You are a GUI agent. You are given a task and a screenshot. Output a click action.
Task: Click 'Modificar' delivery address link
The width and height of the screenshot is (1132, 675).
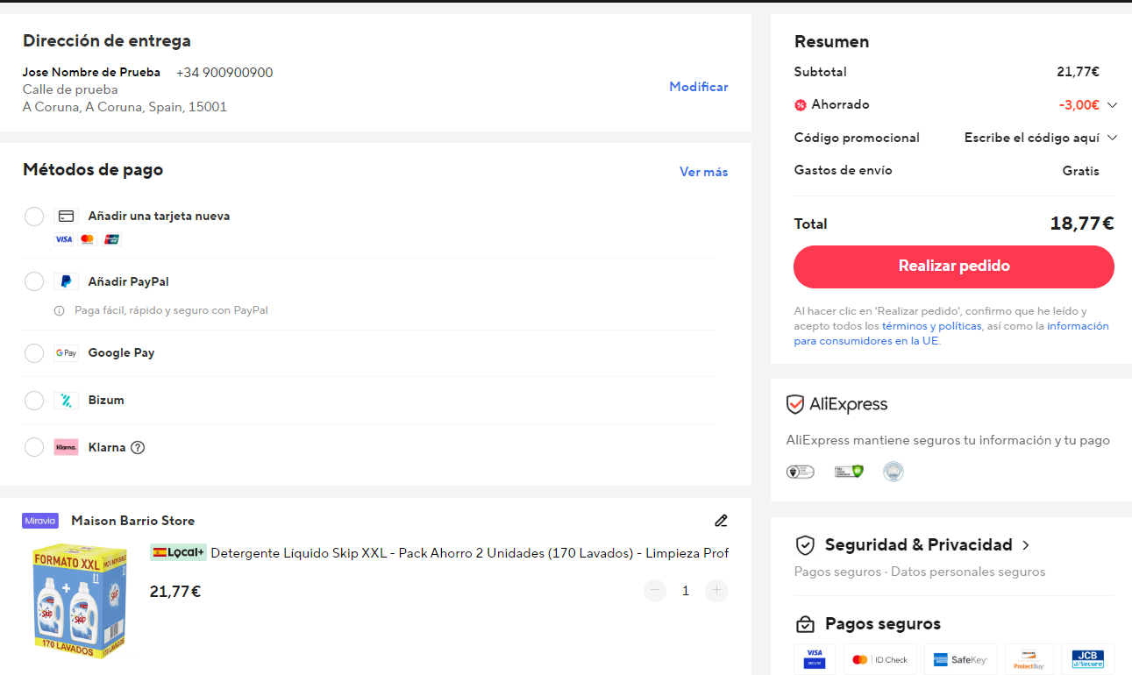[699, 87]
